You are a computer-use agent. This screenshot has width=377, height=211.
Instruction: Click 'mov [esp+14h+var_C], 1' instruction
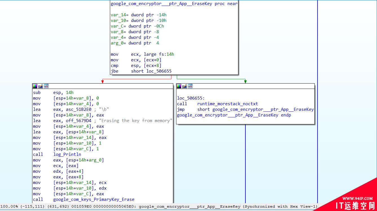click(x=66, y=149)
